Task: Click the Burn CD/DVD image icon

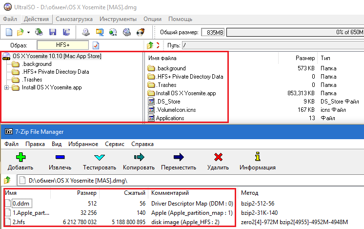Action: click(141, 32)
